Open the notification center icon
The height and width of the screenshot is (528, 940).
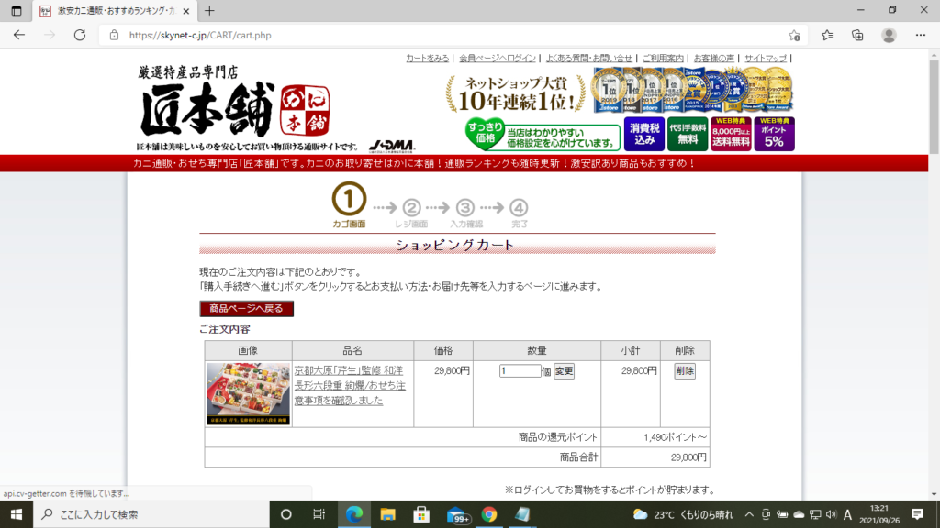point(917,514)
